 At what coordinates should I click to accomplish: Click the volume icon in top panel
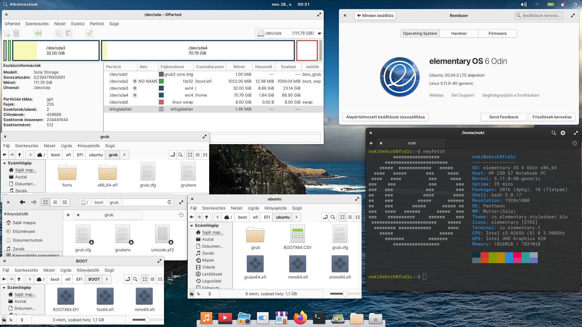click(523, 5)
